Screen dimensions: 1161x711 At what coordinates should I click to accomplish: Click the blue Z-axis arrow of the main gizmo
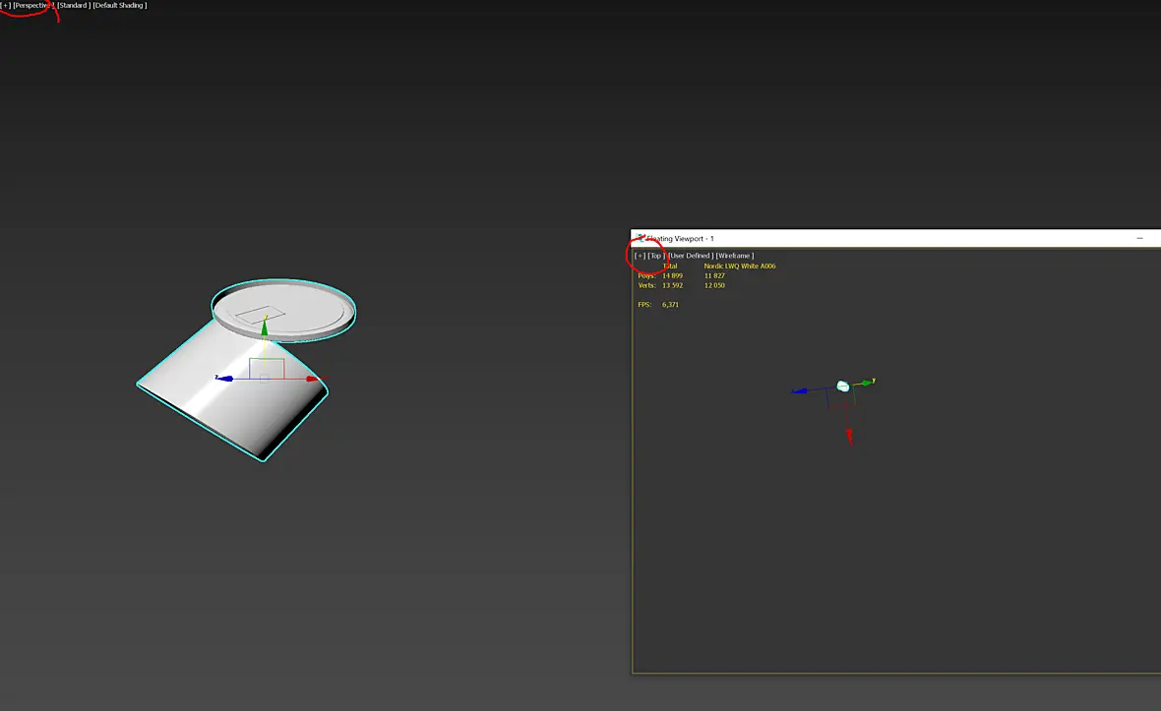[224, 378]
